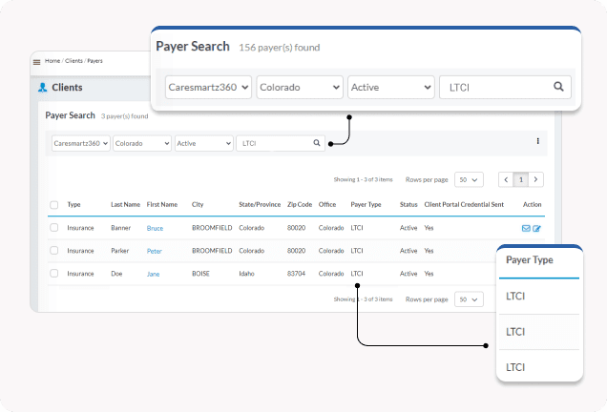This screenshot has height=412, width=607.
Task: Click the edit icon in Banner row
Action: (x=536, y=228)
